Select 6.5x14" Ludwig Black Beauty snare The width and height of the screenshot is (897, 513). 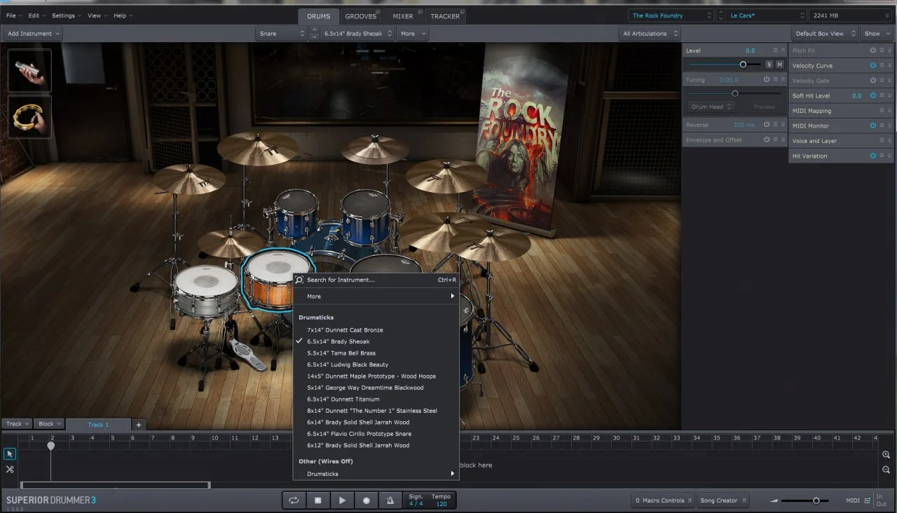point(348,364)
